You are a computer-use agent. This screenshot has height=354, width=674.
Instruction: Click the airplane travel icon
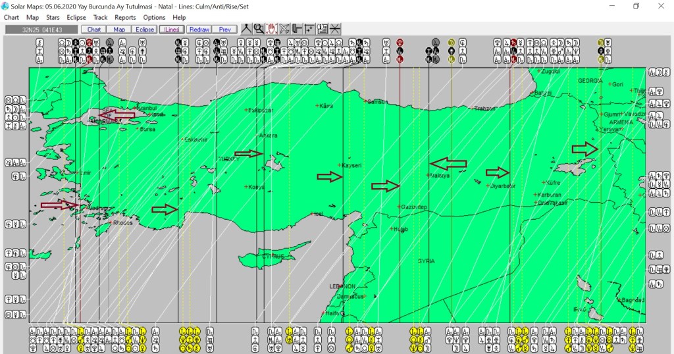[284, 29]
